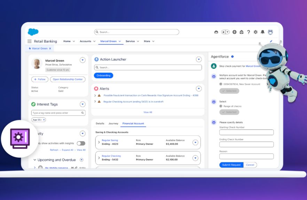Switch to the Journey tab
The width and height of the screenshot is (307, 200).
113,124
